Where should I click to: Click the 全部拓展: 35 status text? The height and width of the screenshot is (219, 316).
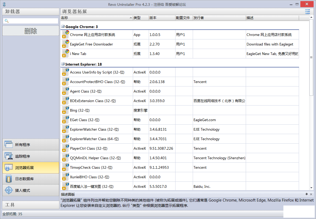[12, 214]
